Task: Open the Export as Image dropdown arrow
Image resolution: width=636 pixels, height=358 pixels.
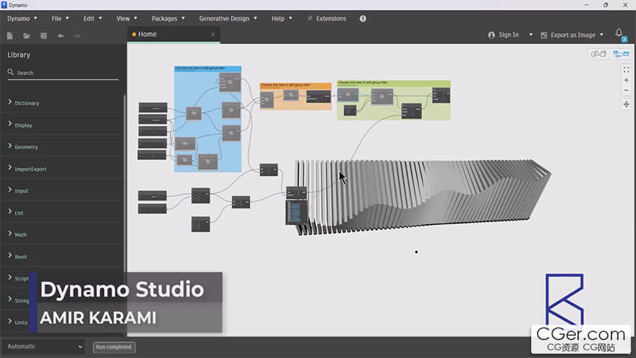Action: (x=601, y=35)
